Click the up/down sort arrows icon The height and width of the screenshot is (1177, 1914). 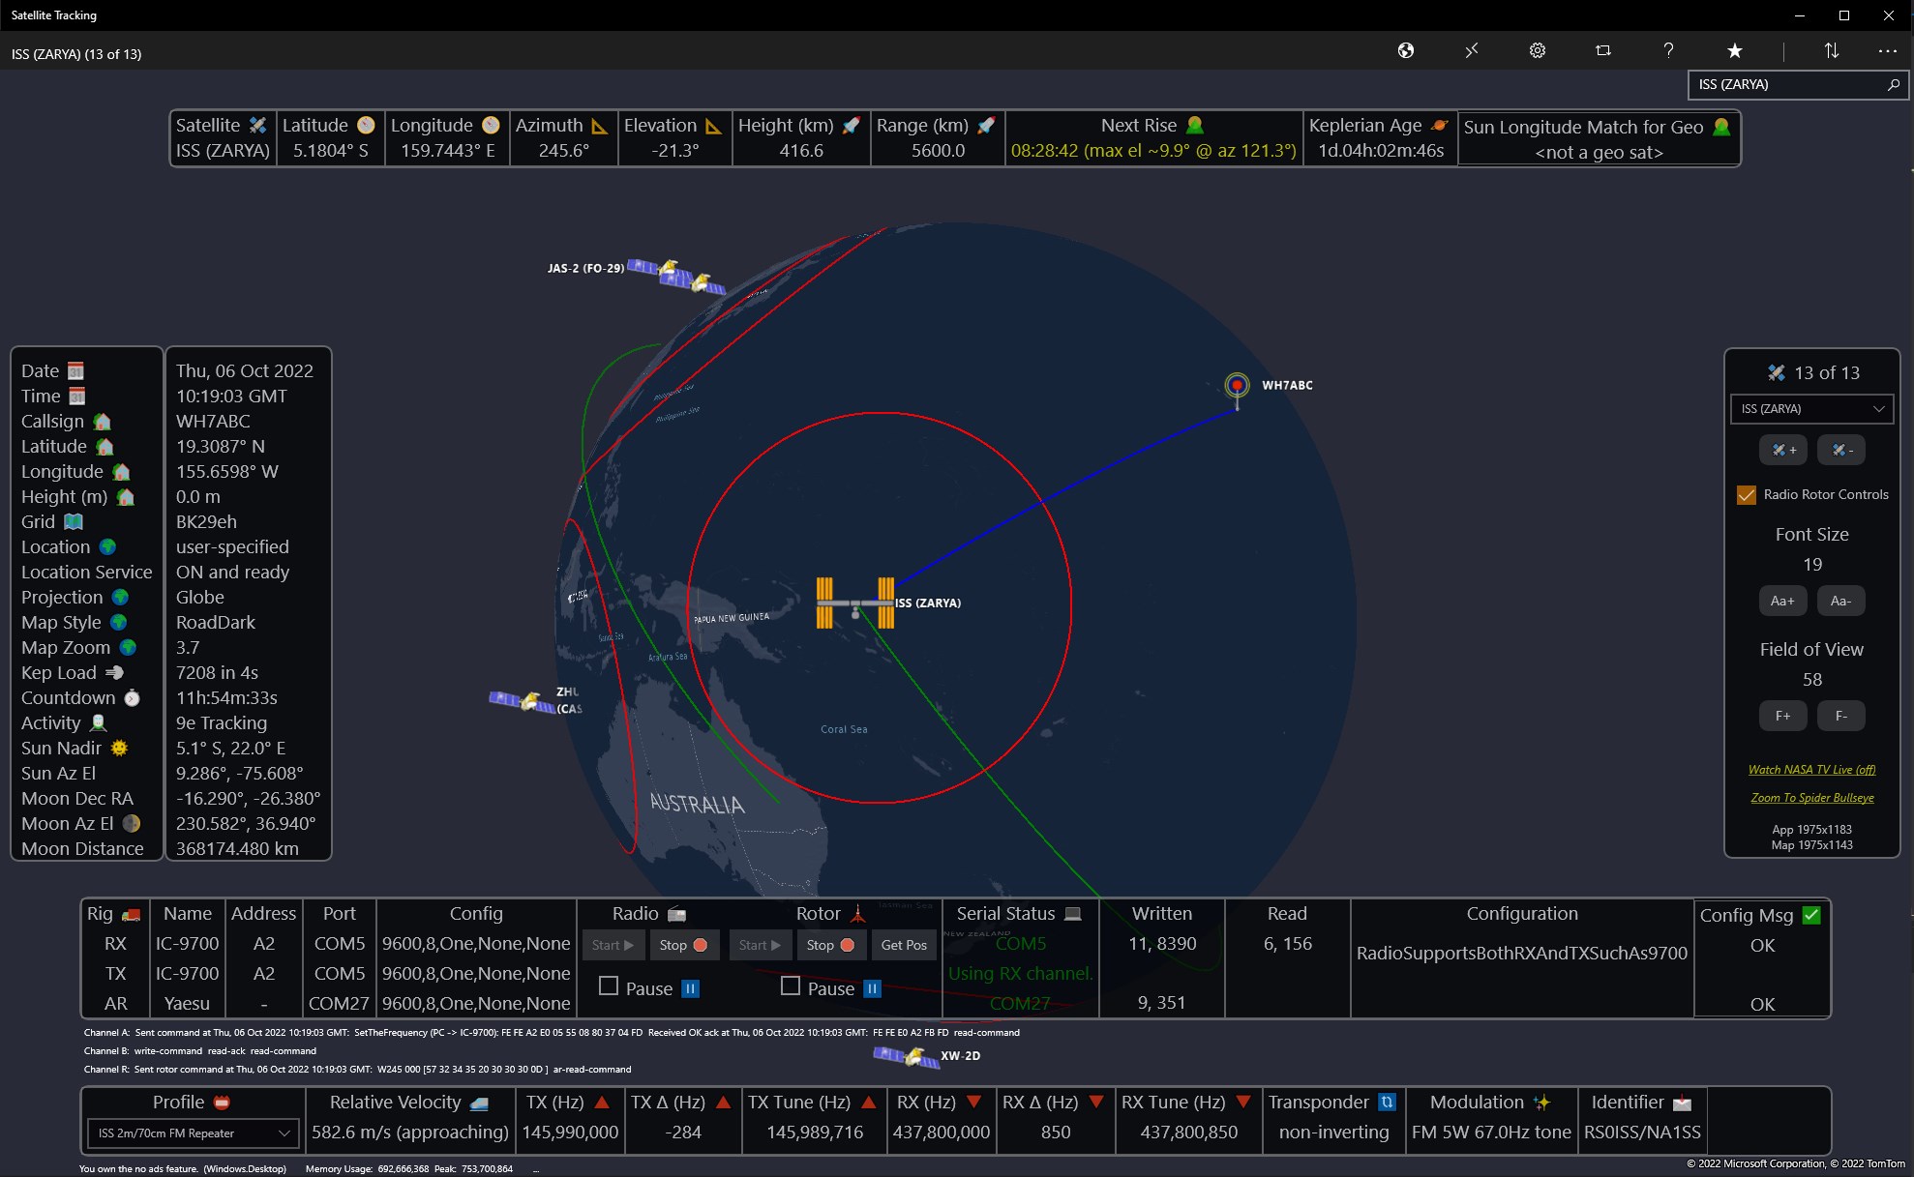[x=1830, y=50]
